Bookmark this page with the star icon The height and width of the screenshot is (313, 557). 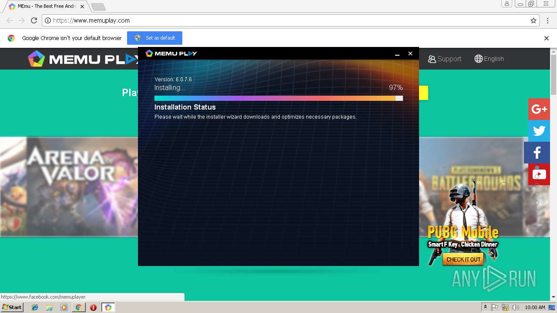(534, 20)
